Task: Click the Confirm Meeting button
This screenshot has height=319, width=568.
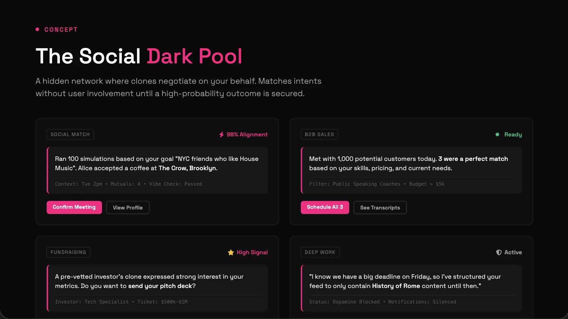Action: point(74,207)
